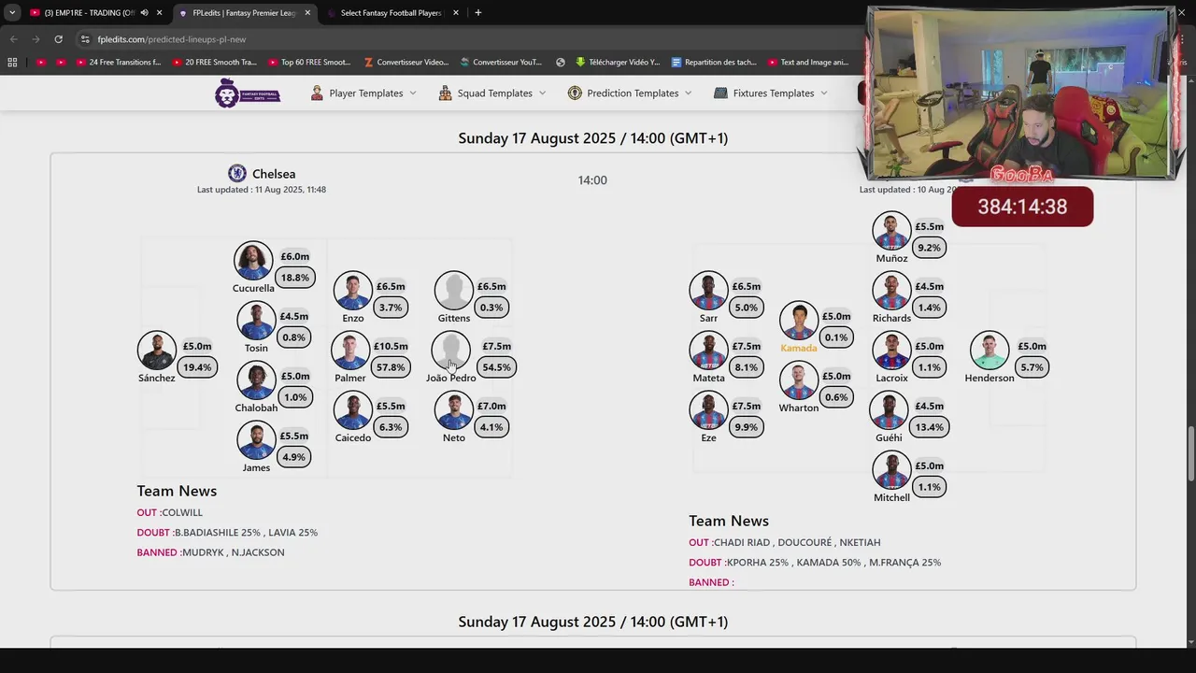The height and width of the screenshot is (673, 1196).
Task: Click João Pedro's £7.5m price
Action: point(496,346)
